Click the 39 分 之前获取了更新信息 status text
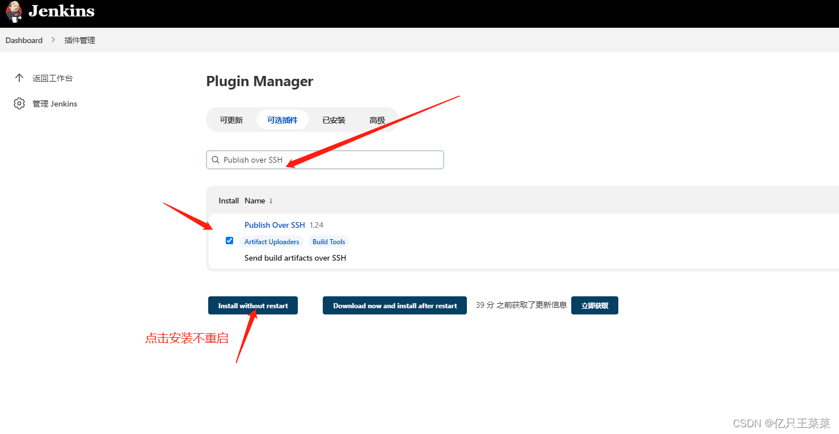The width and height of the screenshot is (839, 434). tap(521, 305)
